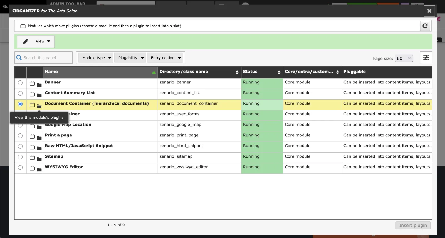
Task: Open folder icon in WYSIWYG Editor row
Action: [39, 169]
